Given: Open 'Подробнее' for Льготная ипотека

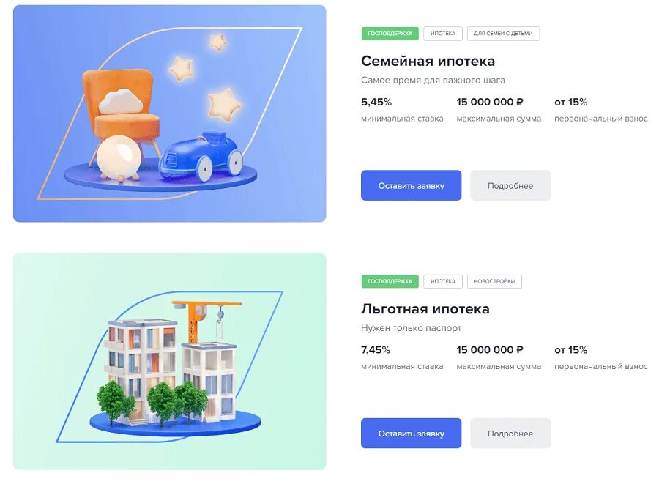Looking at the screenshot, I should coord(510,434).
